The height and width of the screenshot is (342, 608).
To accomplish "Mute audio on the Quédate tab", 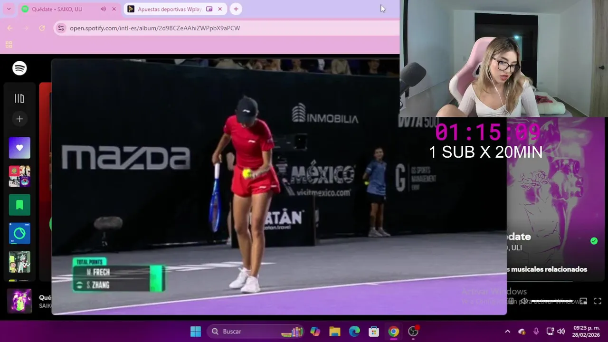I will [103, 9].
